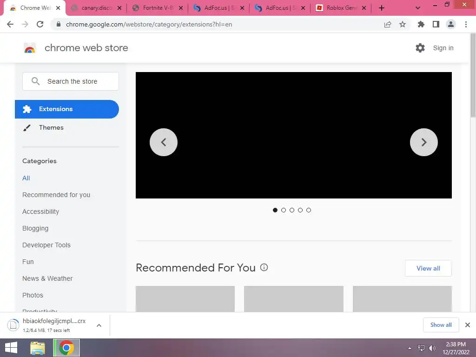Open File Explorer from the taskbar
The image size is (476, 357).
[x=38, y=348]
